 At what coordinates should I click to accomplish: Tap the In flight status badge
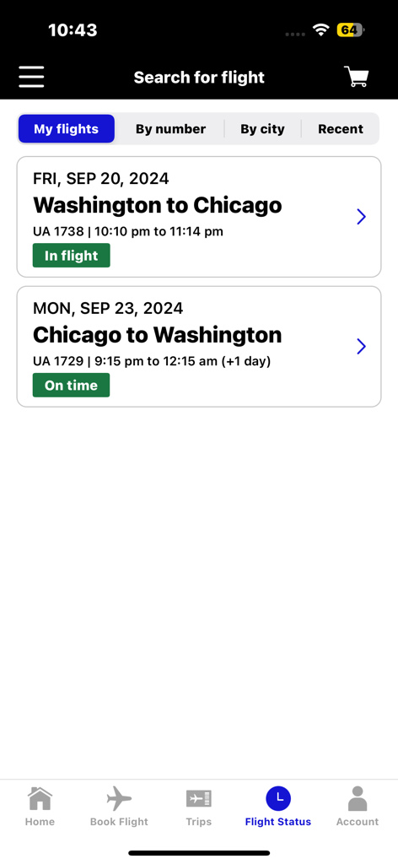pos(71,256)
